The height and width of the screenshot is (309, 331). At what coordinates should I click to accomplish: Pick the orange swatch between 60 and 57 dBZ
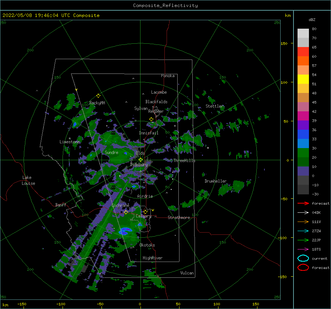click(303, 61)
